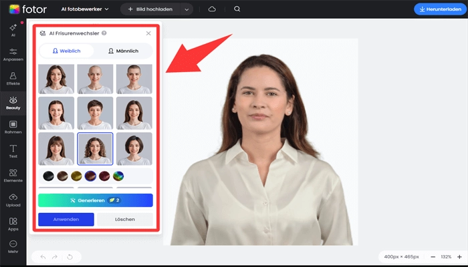This screenshot has height=267, width=468.
Task: Click the Generieren button
Action: [x=96, y=200]
